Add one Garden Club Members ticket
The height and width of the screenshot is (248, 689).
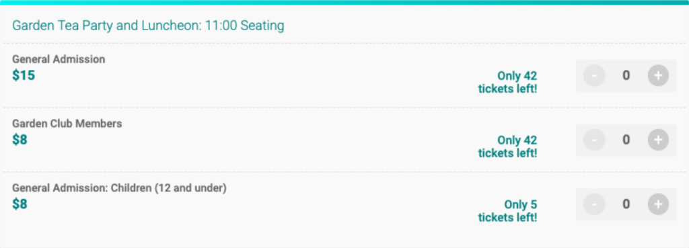658,140
